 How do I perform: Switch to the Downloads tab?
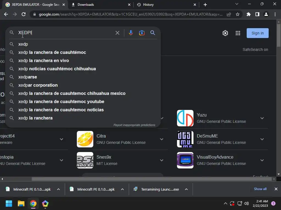pos(100,5)
